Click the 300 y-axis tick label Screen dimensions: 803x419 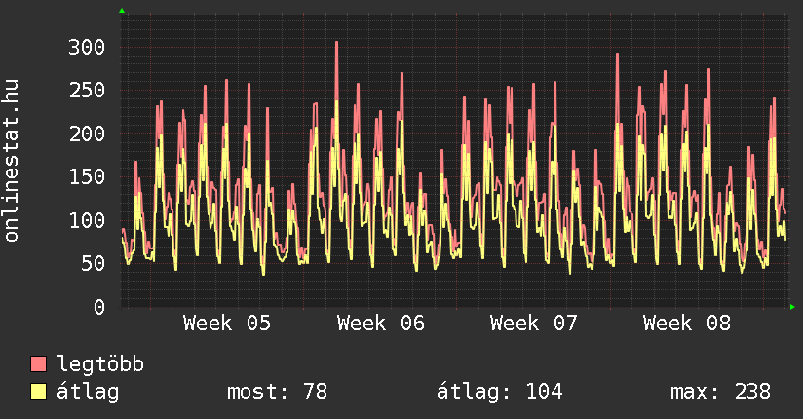[86, 47]
